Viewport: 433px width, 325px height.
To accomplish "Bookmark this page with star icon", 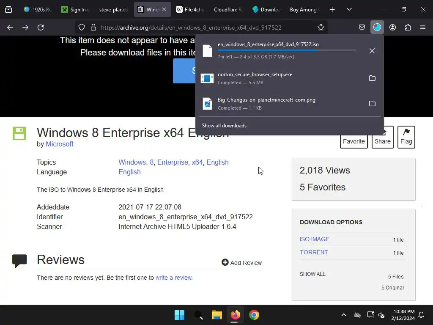I will (x=321, y=28).
